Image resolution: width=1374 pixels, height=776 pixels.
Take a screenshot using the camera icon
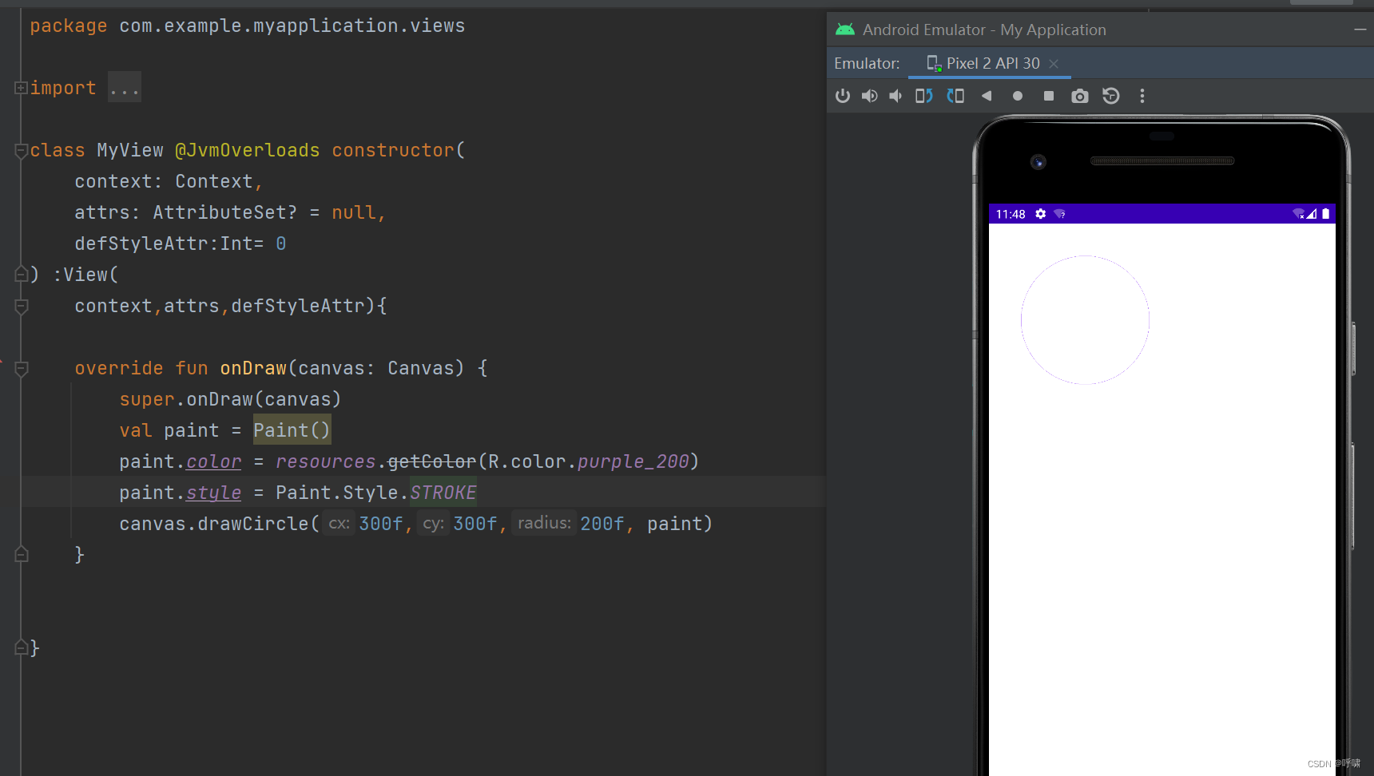pyautogui.click(x=1080, y=96)
